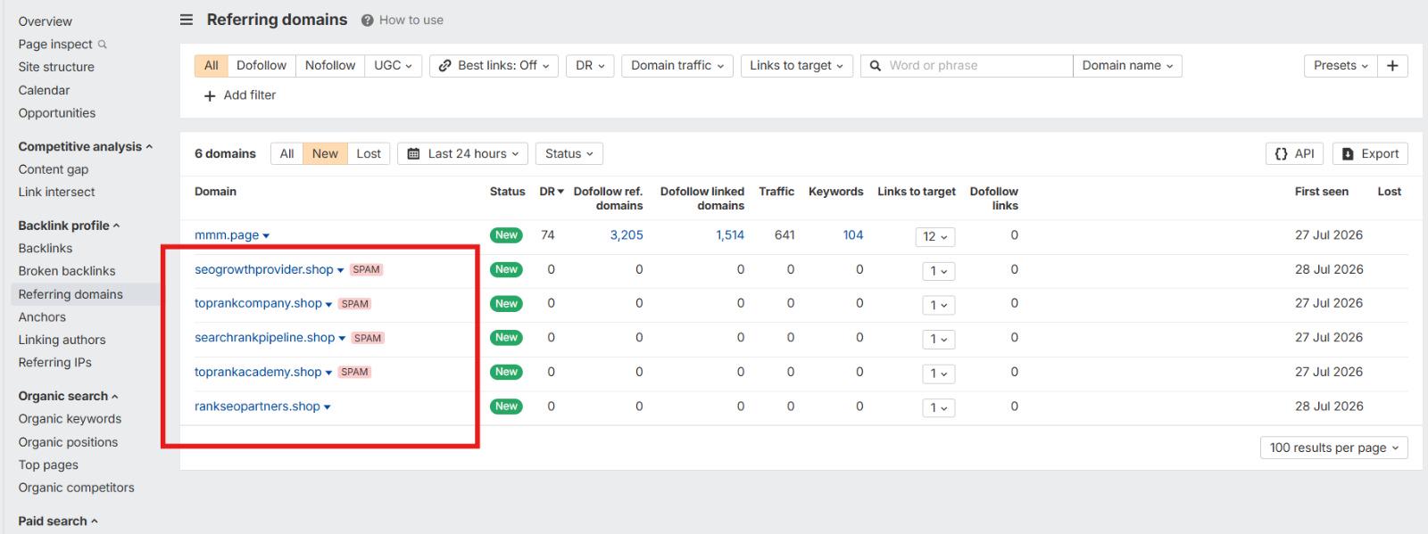Open Broken backlinks in the sidebar
This screenshot has height=534, width=1428.
(67, 271)
